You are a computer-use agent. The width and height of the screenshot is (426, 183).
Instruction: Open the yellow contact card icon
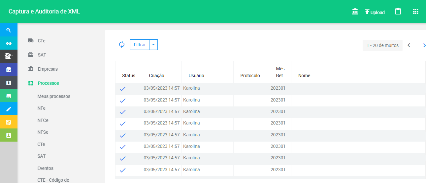9,122
